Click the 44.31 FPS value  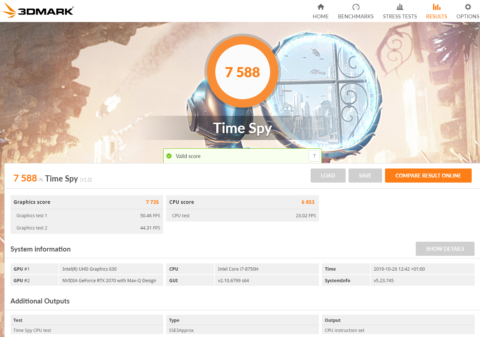[x=150, y=228]
